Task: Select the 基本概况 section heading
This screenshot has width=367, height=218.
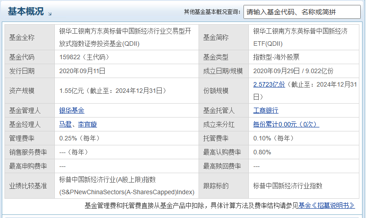Action: 26,12
